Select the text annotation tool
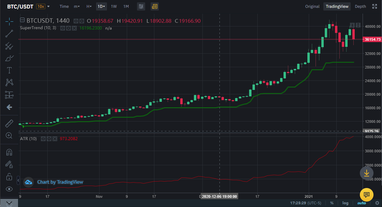The image size is (382, 207). click(9, 70)
